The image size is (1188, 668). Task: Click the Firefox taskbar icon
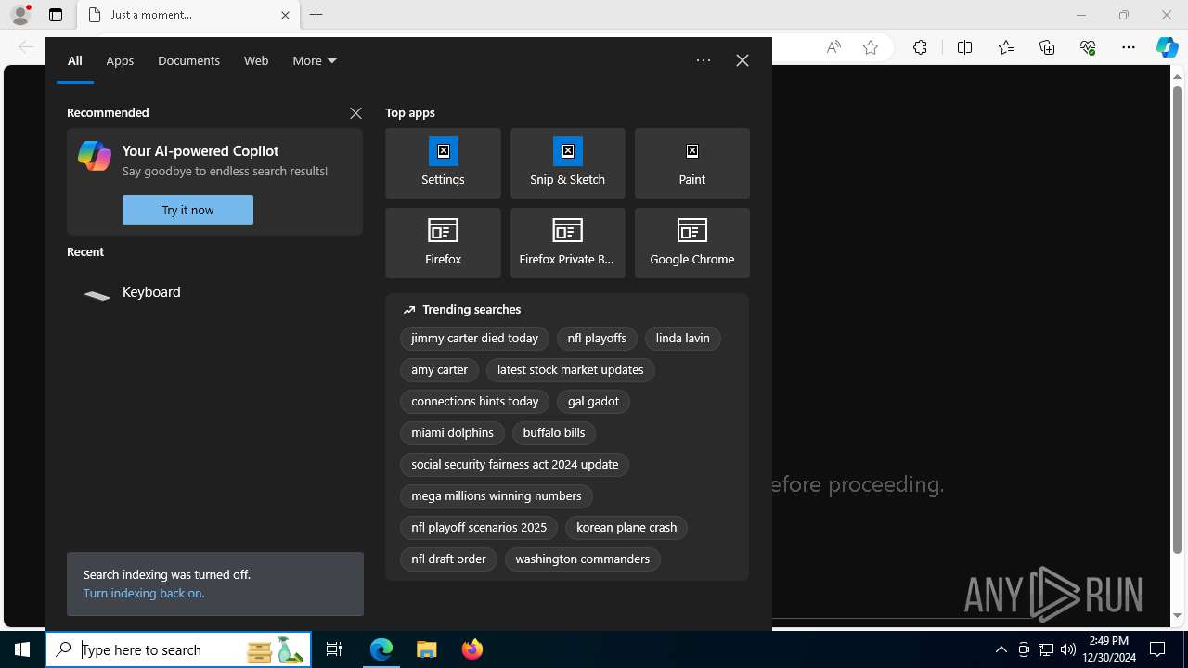(x=472, y=649)
